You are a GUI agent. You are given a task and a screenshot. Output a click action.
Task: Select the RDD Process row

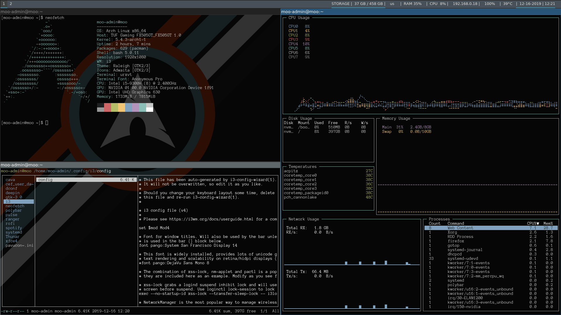click(x=491, y=237)
